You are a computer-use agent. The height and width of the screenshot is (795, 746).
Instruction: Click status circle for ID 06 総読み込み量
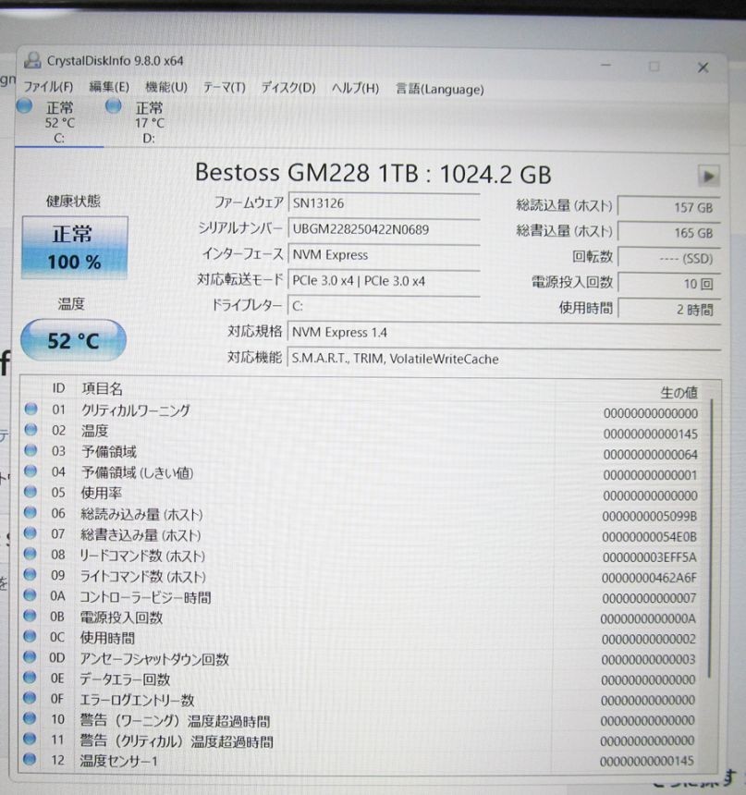pos(31,512)
